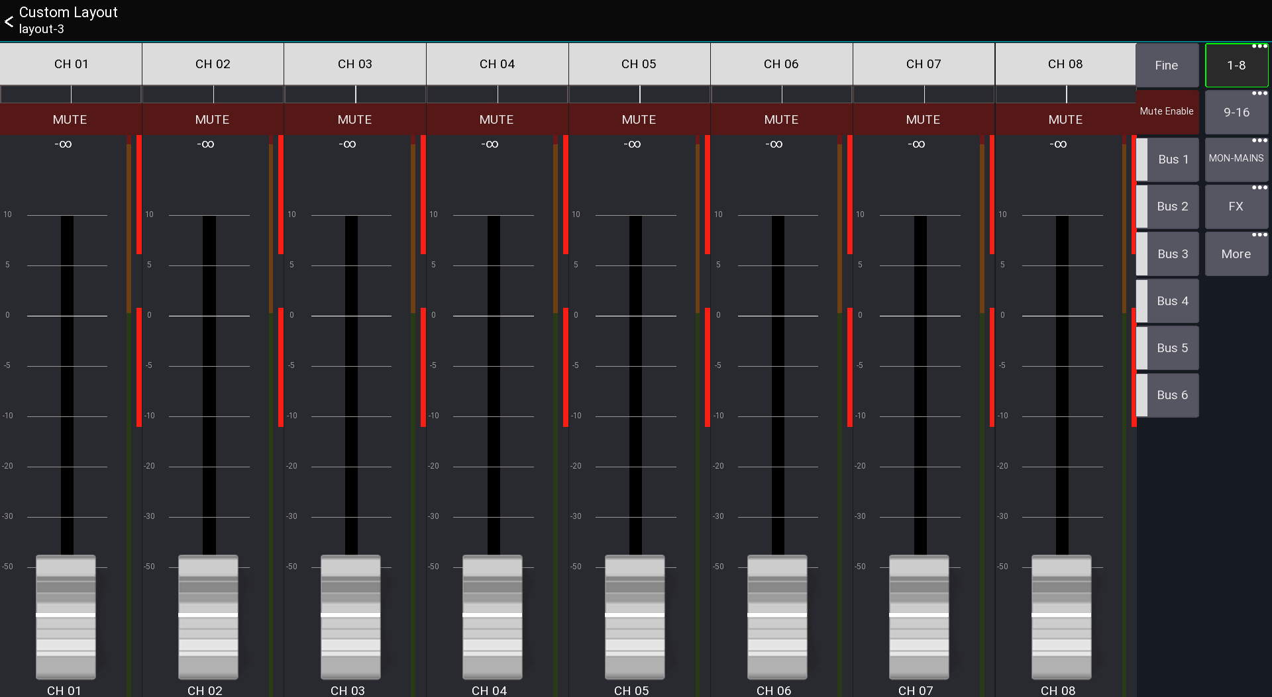This screenshot has width=1272, height=697.
Task: Open options dots above the More tab
Action: (1259, 234)
